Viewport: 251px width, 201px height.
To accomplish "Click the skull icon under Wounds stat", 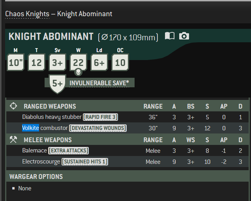I will coord(78,72).
